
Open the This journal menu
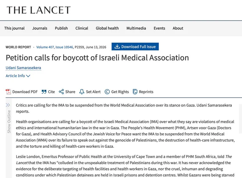14,28
